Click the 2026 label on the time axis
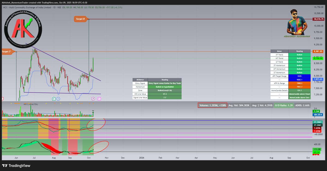327x171 pixels. click(142, 158)
